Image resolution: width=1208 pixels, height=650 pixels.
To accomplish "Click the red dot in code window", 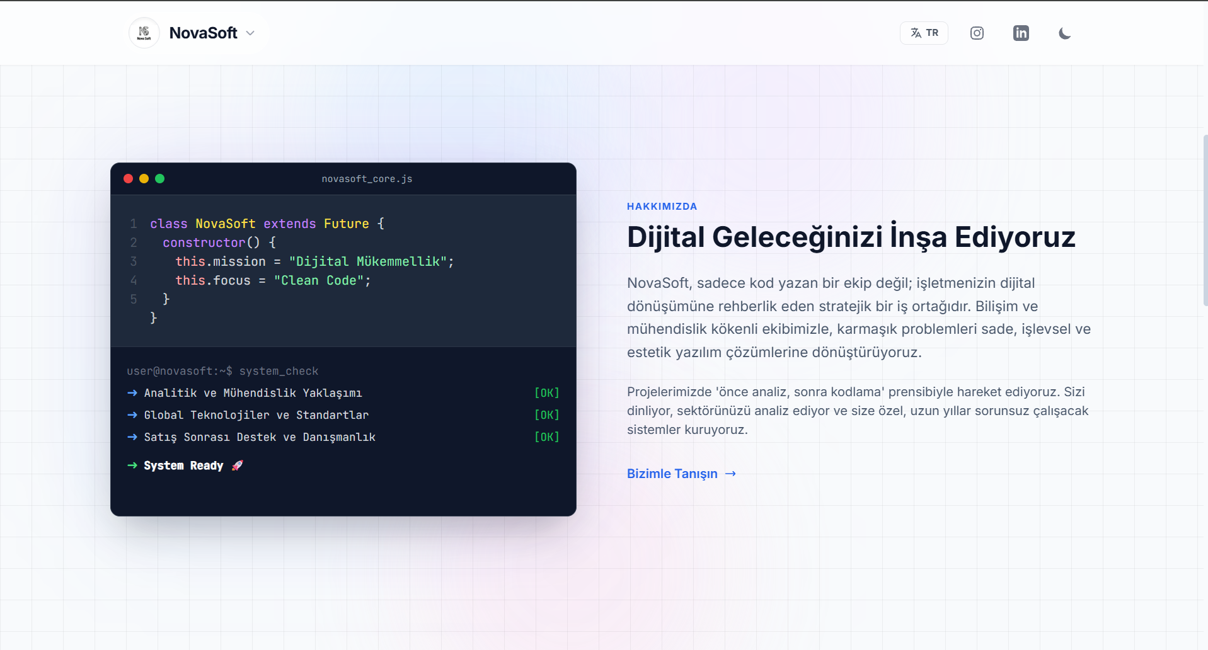I will (128, 179).
